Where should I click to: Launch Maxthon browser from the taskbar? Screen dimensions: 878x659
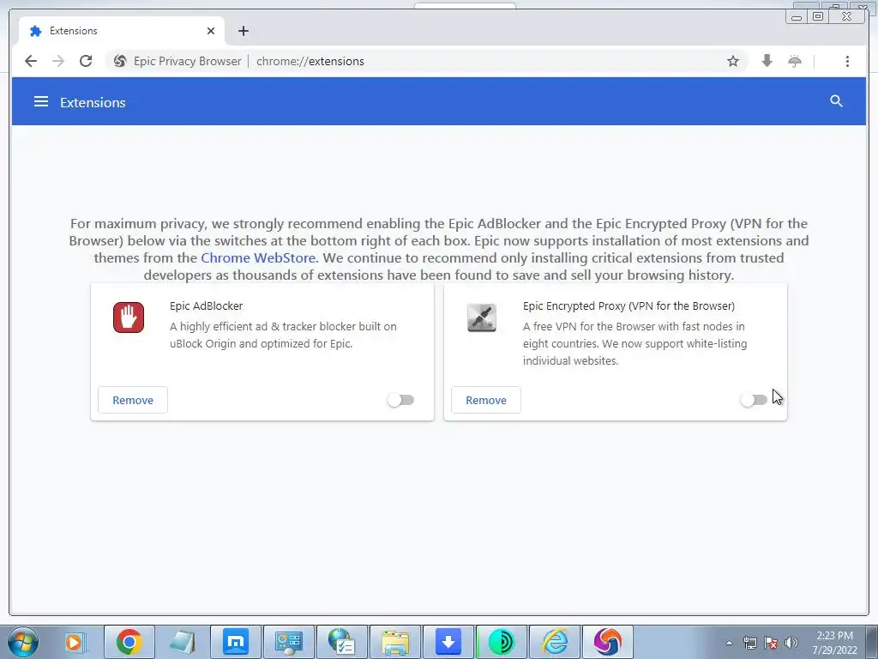pos(236,642)
